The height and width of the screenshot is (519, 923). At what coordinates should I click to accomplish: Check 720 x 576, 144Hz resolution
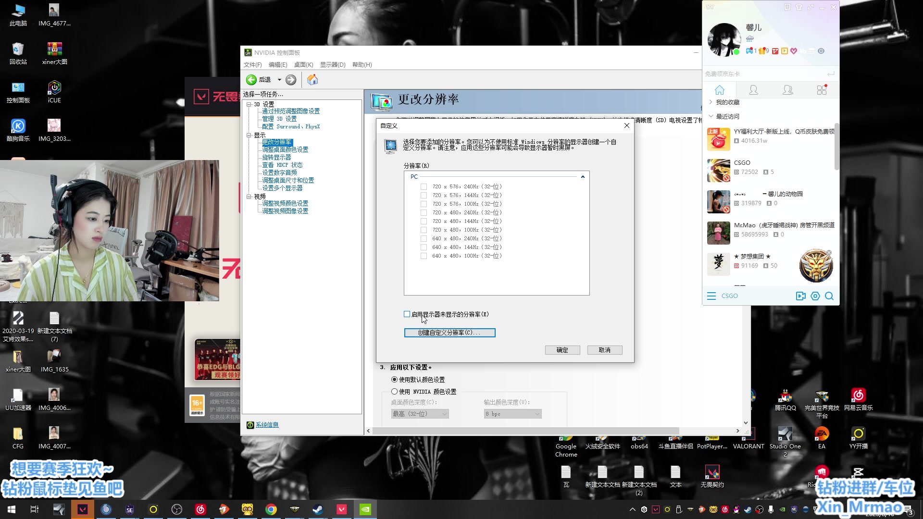(x=424, y=195)
